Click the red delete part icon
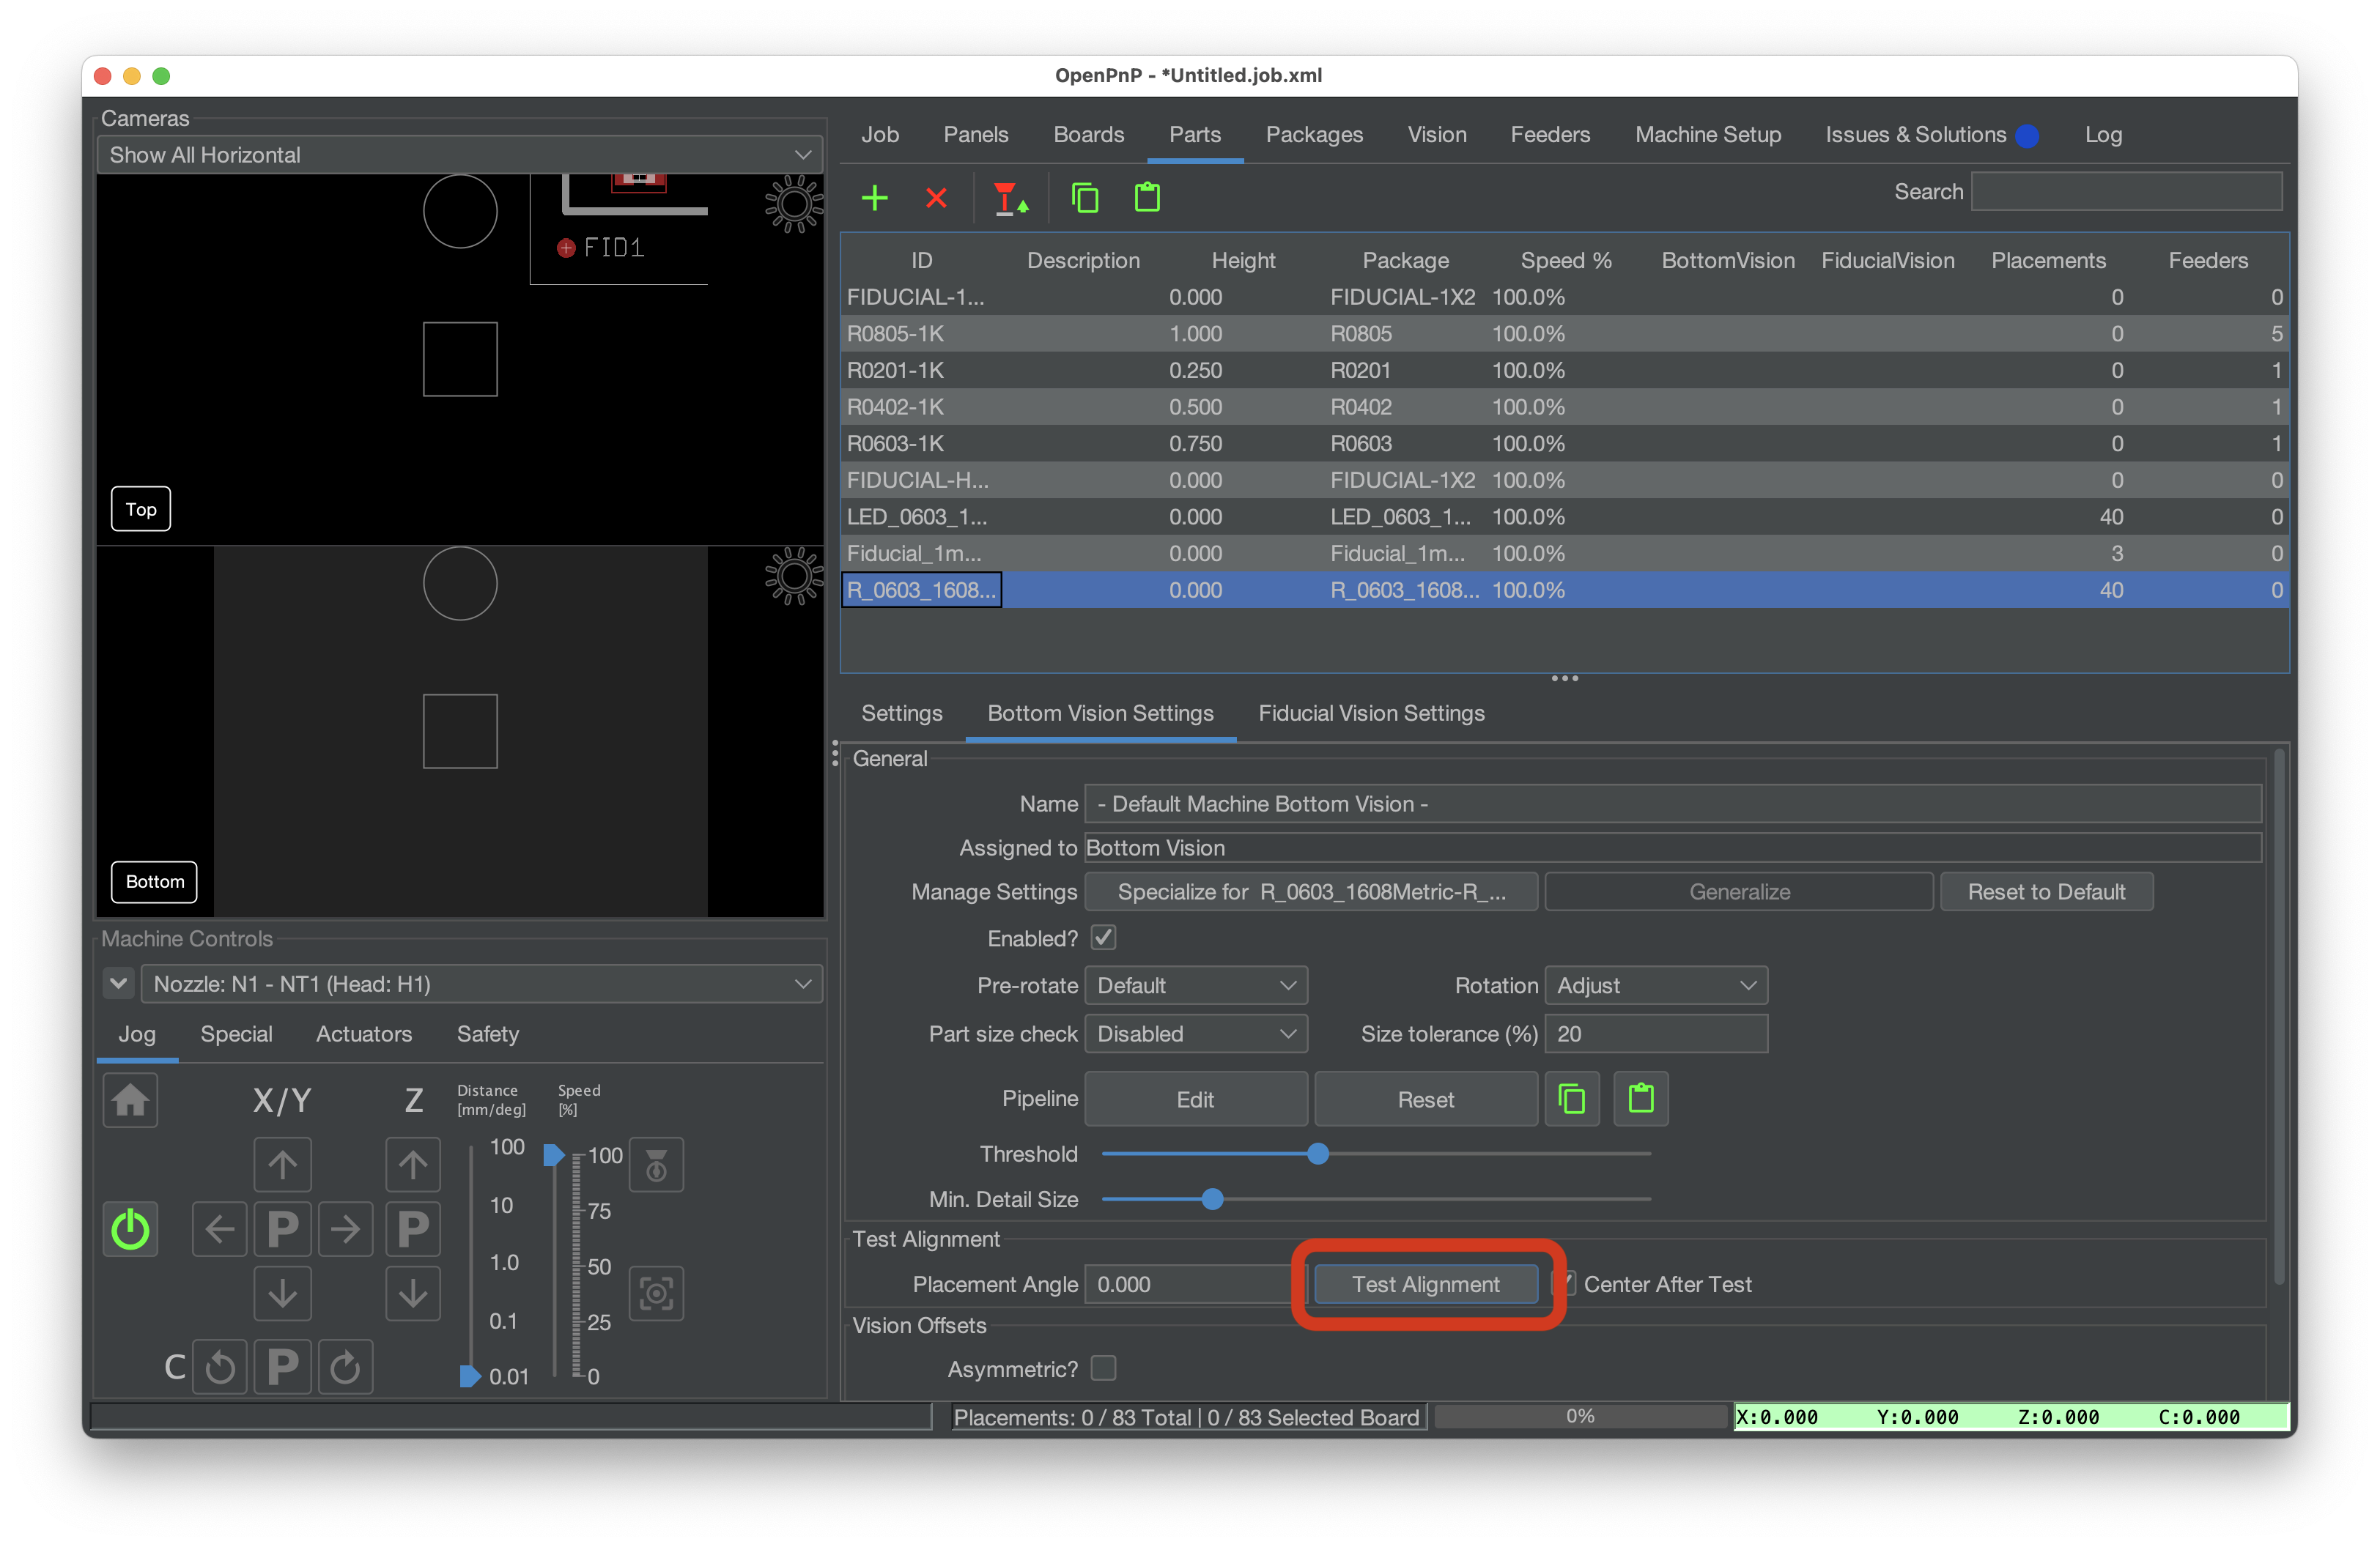Image resolution: width=2380 pixels, height=1547 pixels. coord(936,198)
